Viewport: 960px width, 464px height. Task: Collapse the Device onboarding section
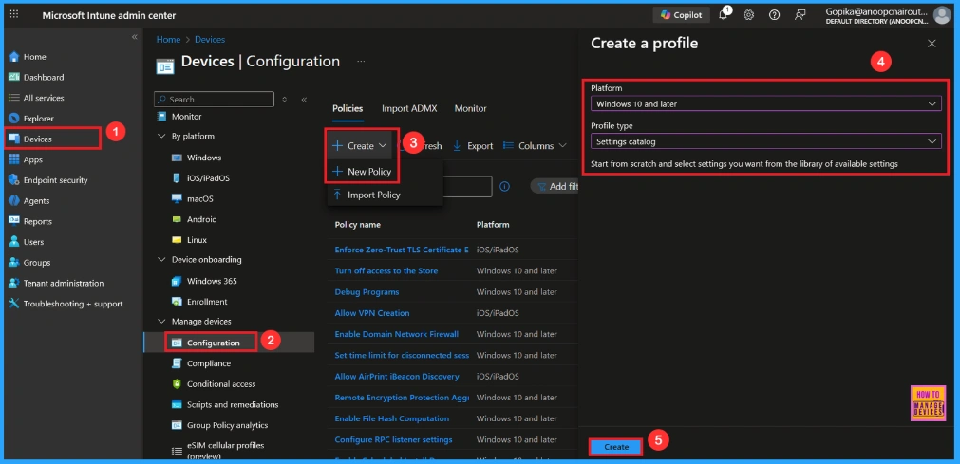click(161, 260)
